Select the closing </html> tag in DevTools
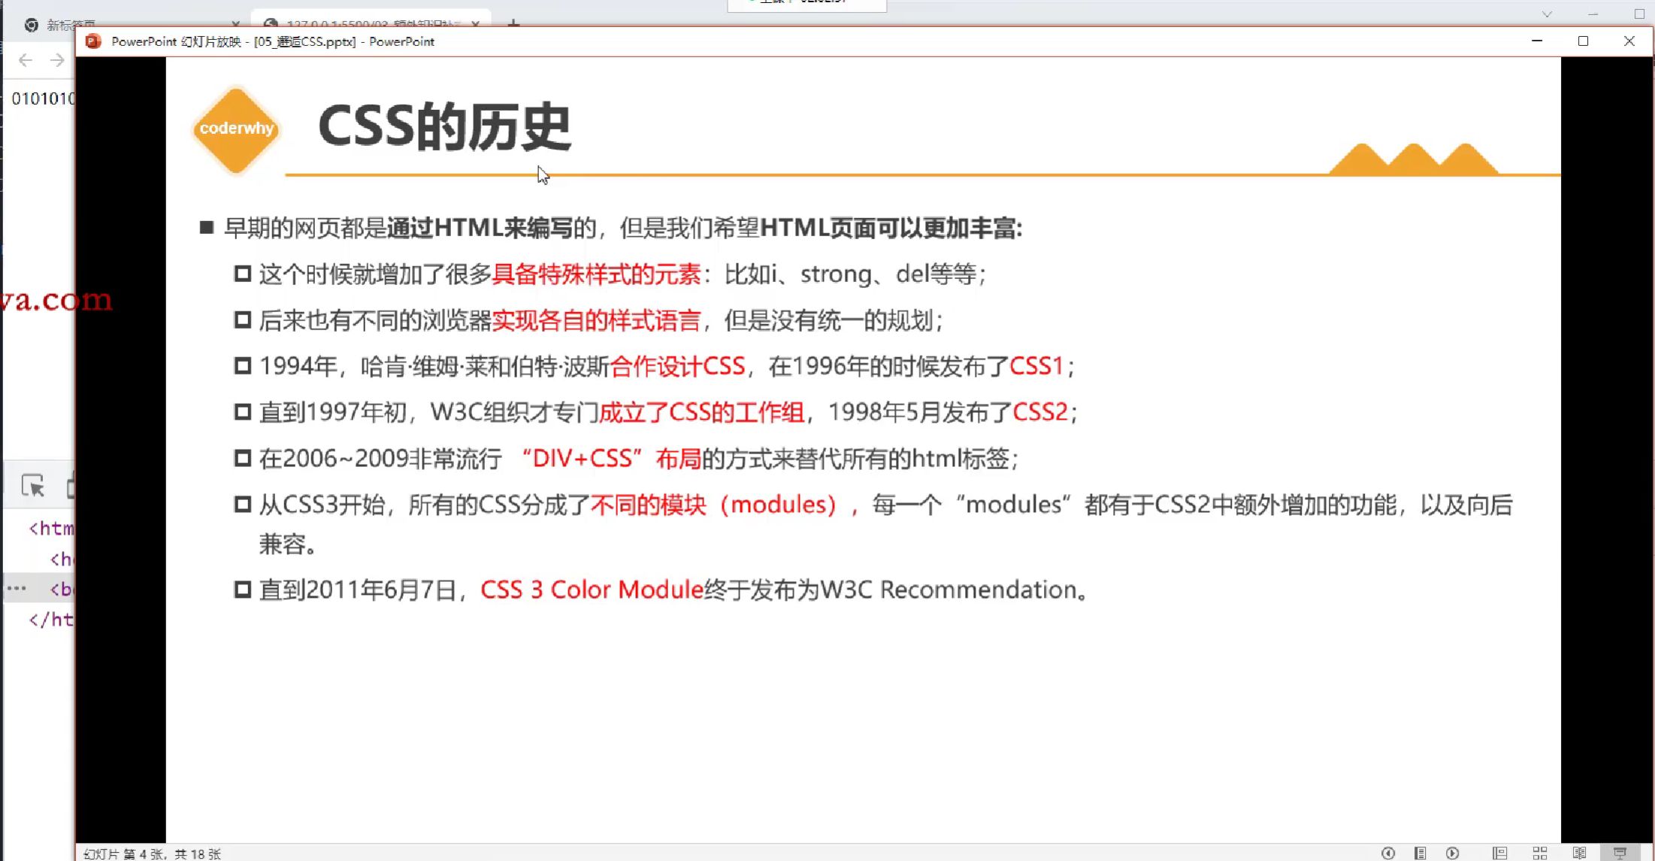The height and width of the screenshot is (861, 1655). (51, 620)
